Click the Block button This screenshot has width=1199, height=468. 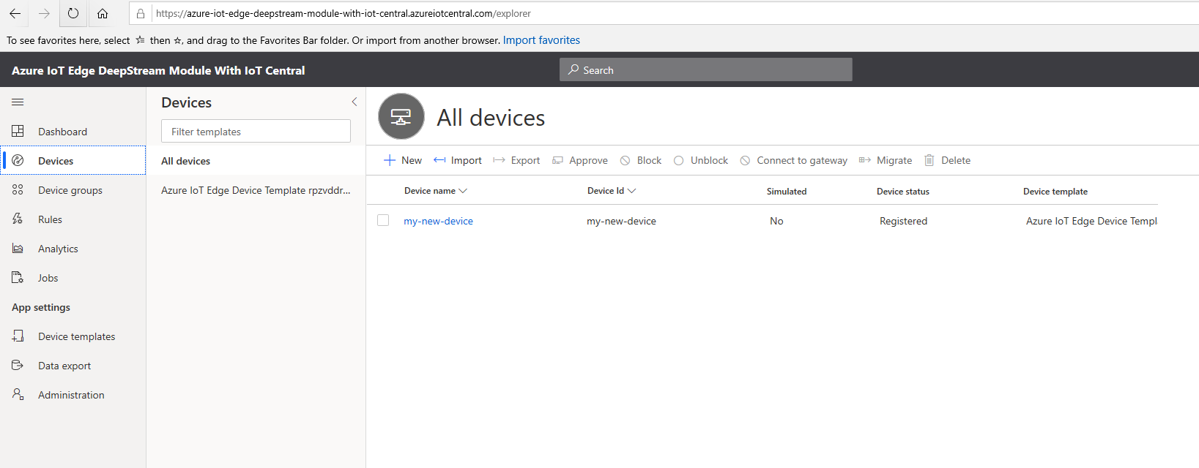point(641,160)
